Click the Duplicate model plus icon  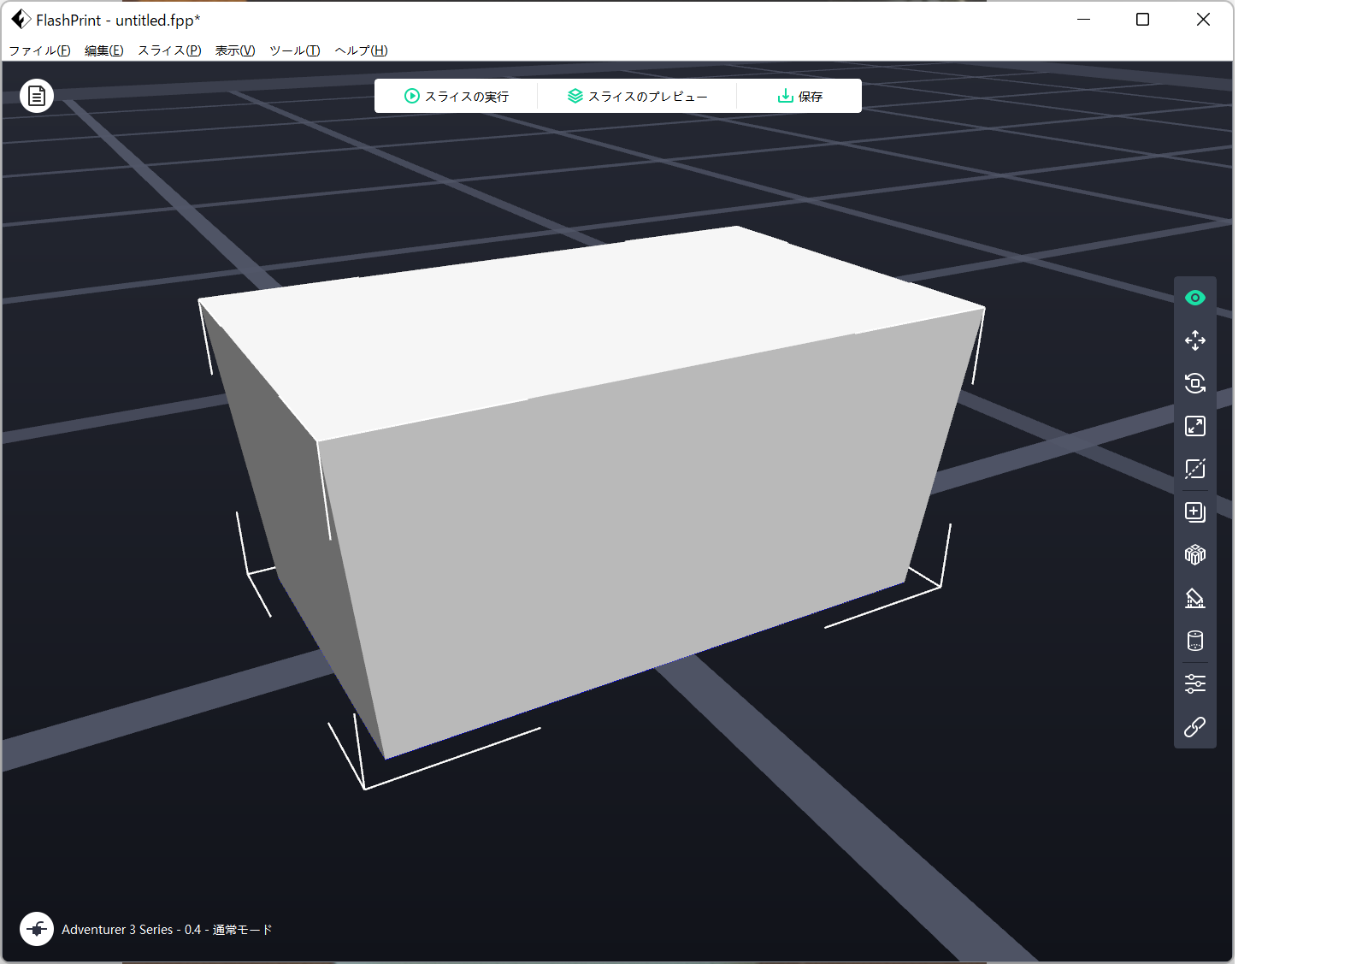(1194, 512)
